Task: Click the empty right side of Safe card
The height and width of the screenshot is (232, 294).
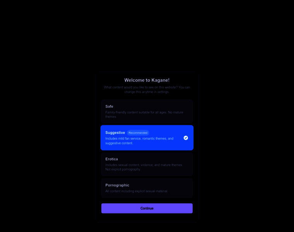Action: pyautogui.click(x=188, y=111)
